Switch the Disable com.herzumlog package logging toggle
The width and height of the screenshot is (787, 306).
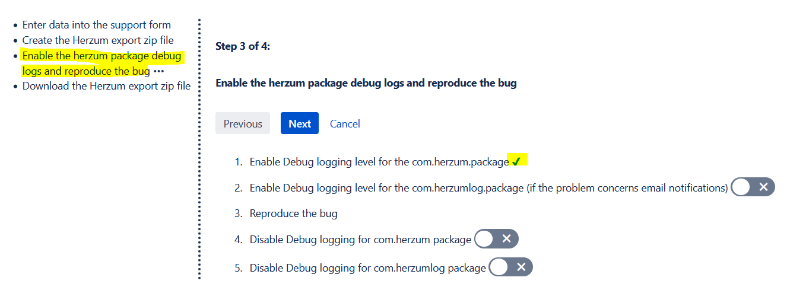point(510,267)
